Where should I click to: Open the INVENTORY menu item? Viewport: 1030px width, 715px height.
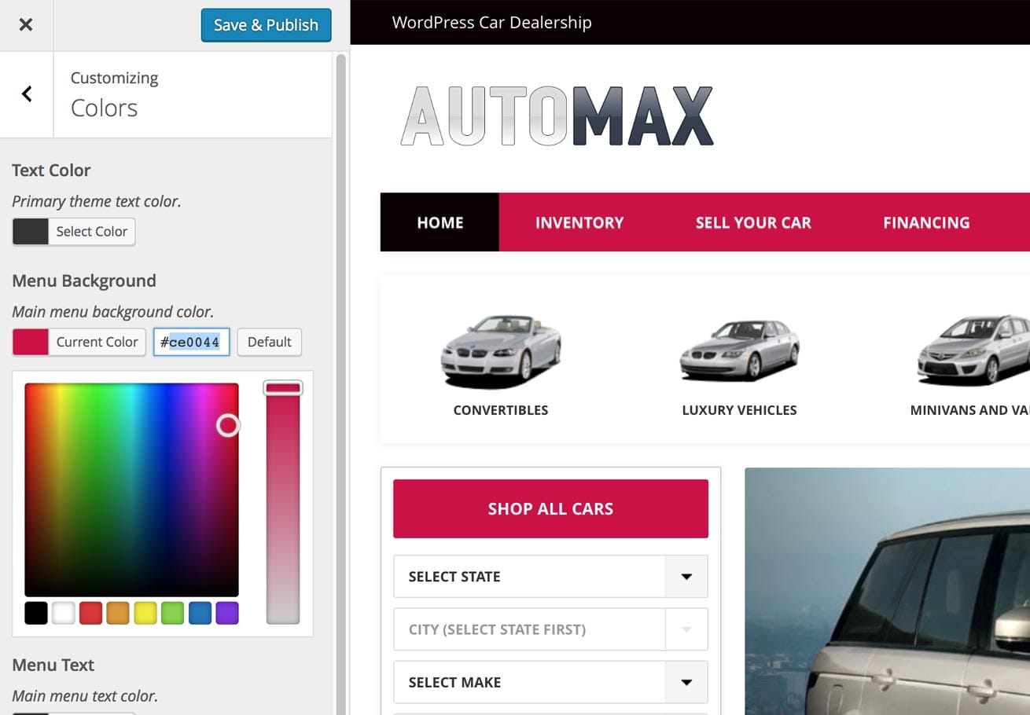pos(579,222)
